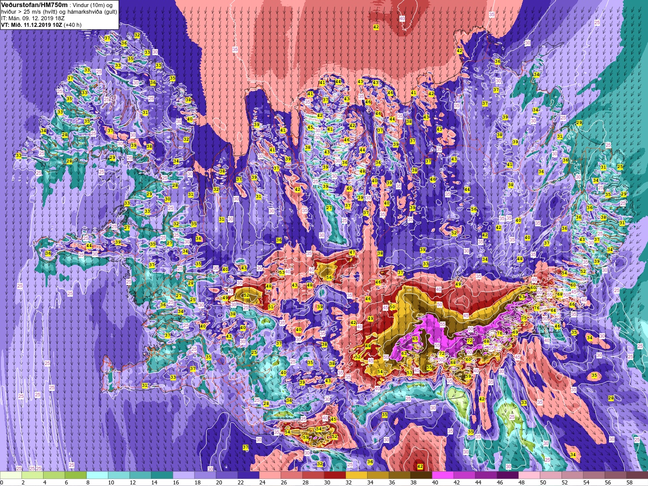Select the valid time text 'VT: Mið. 11.12.2019 10Z'
This screenshot has width=648, height=486.
point(31,24)
